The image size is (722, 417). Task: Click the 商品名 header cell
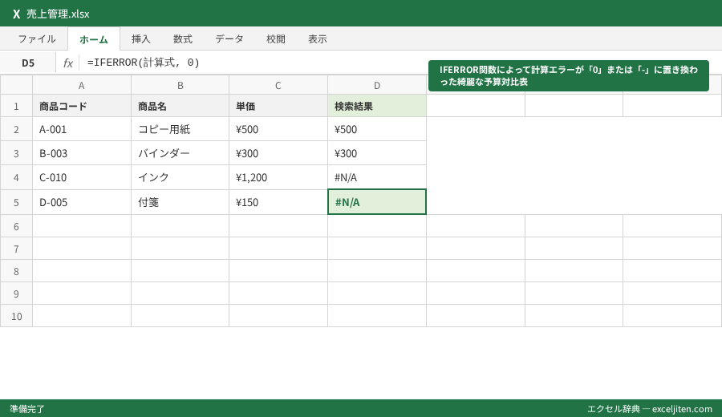[180, 107]
